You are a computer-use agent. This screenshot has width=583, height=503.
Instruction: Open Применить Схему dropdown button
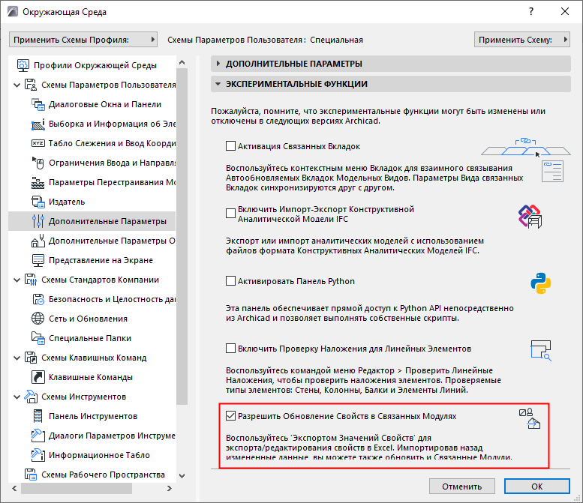pos(522,40)
